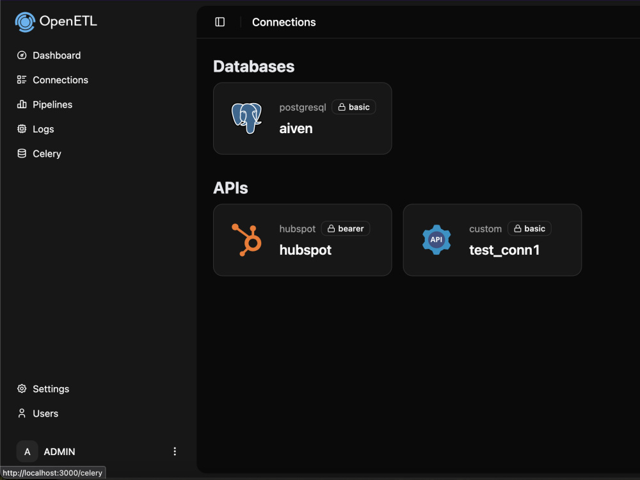Click the Connections list icon in sidebar
Screen dimensions: 640x480
(22, 79)
